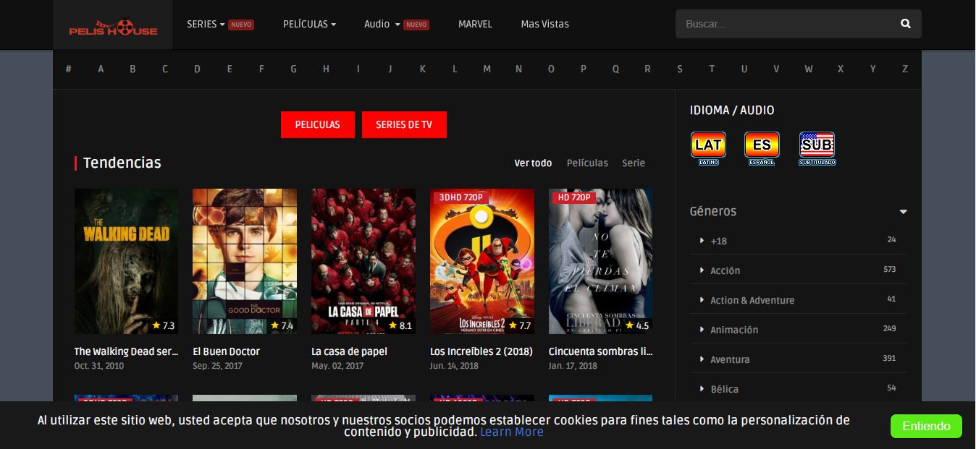Open the PELÍCULAS dropdown menu
Image resolution: width=976 pixels, height=449 pixels.
coord(309,24)
